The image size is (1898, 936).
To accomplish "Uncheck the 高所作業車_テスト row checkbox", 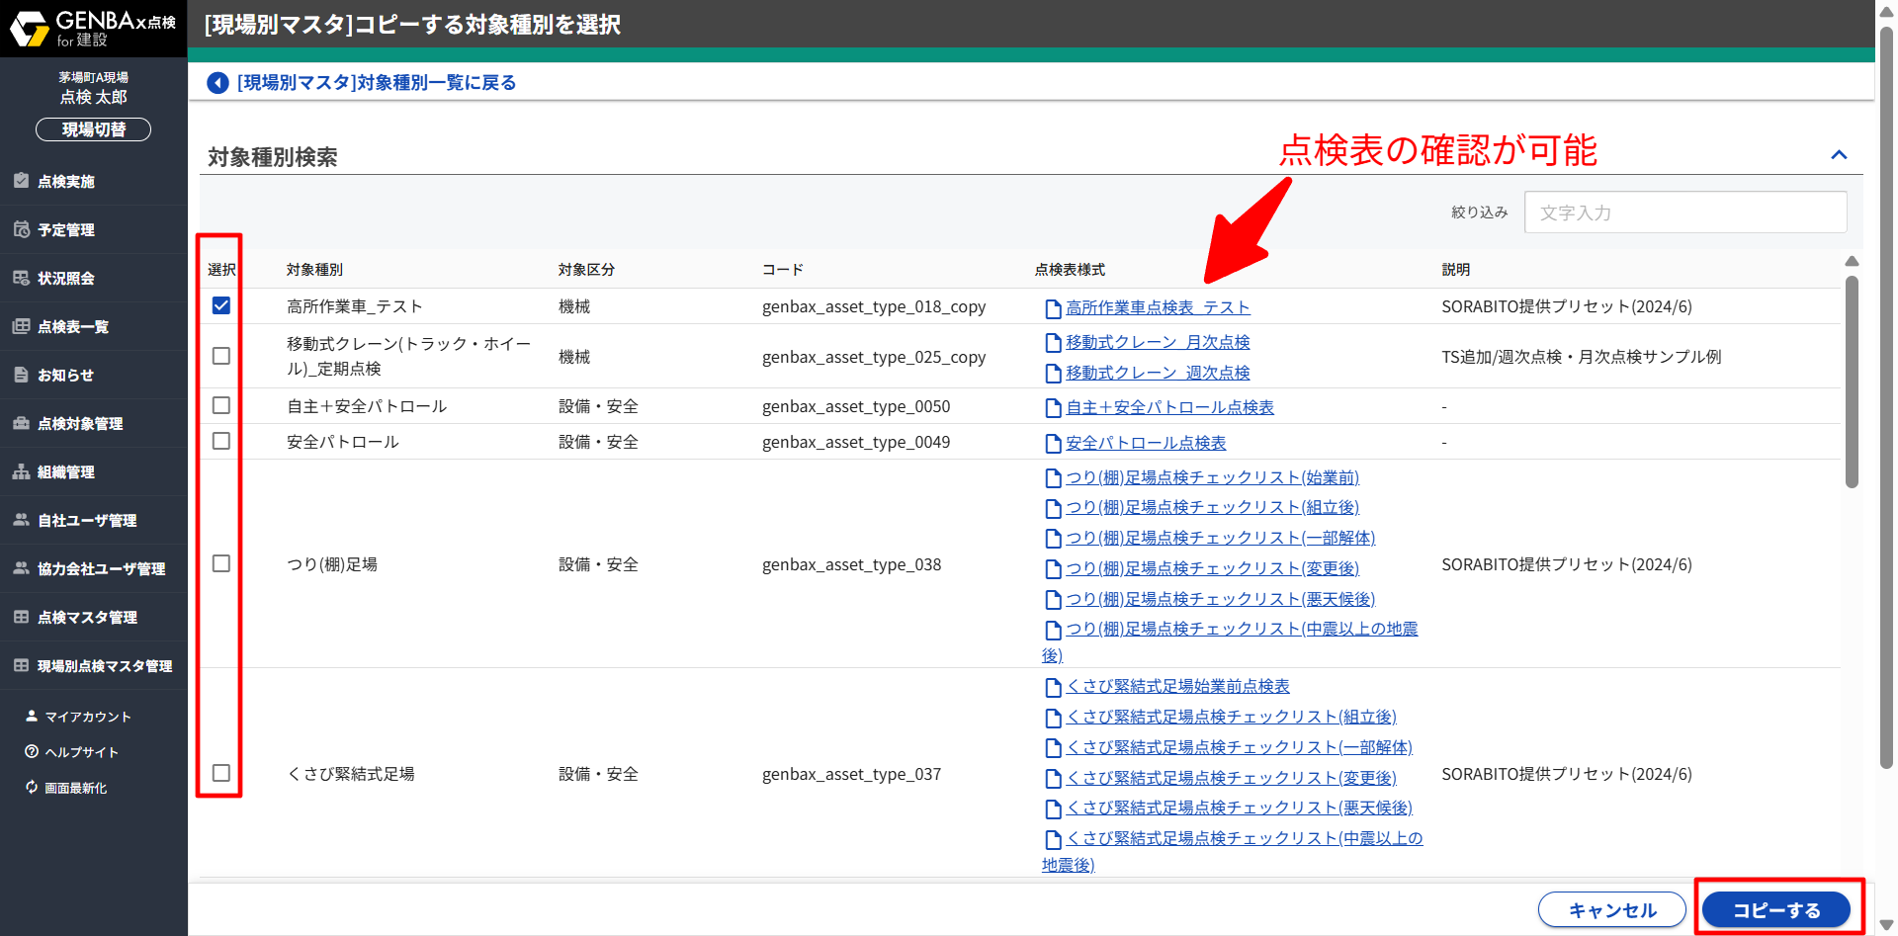I will (221, 306).
